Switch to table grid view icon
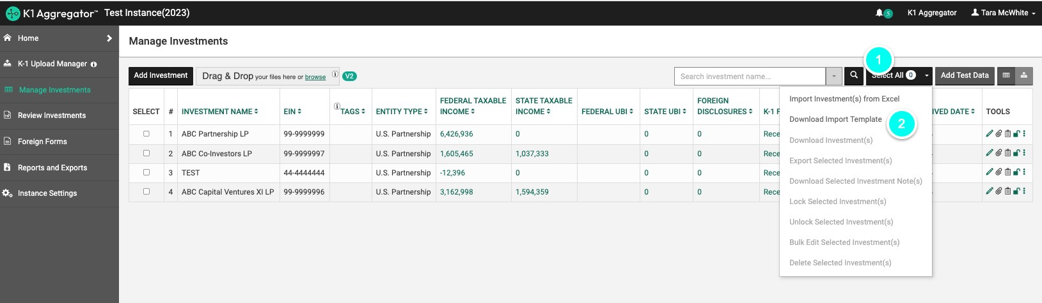This screenshot has height=303, width=1042. (1006, 75)
